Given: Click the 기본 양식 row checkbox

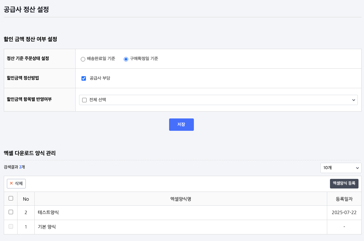Looking at the screenshot, I should (x=11, y=227).
